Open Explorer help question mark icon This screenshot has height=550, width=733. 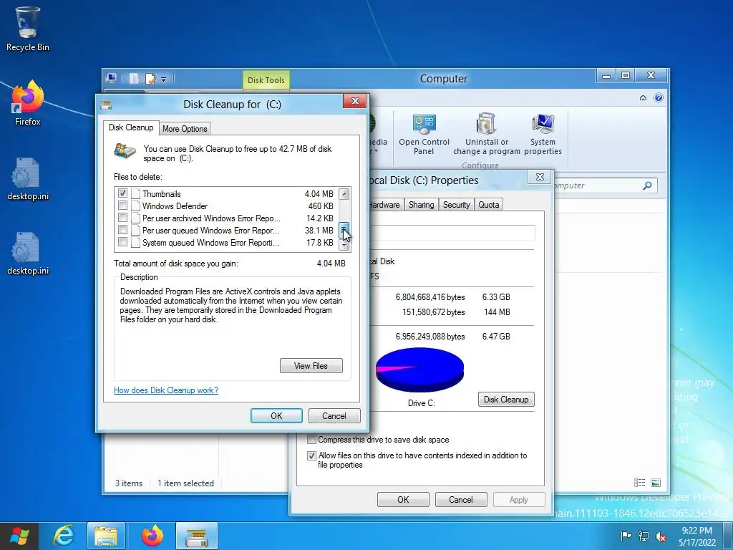[x=659, y=97]
